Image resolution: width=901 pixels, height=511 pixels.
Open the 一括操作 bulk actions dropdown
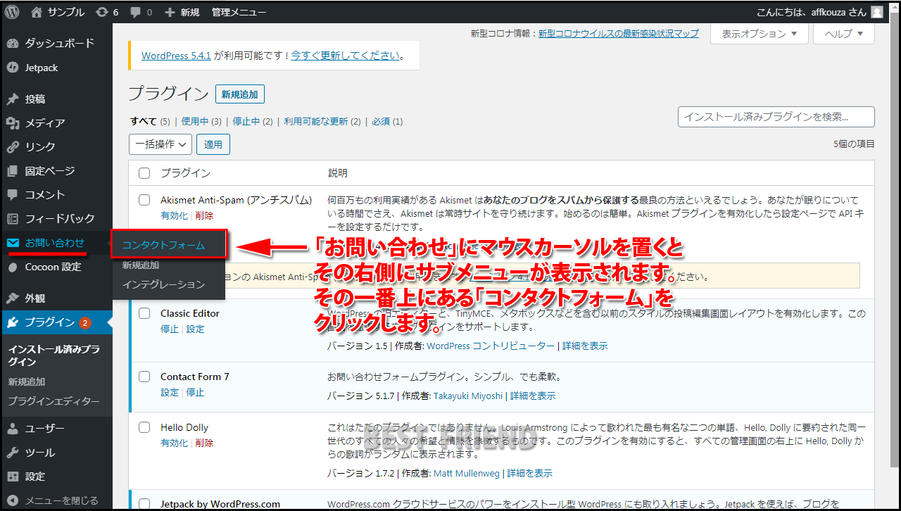pos(160,144)
